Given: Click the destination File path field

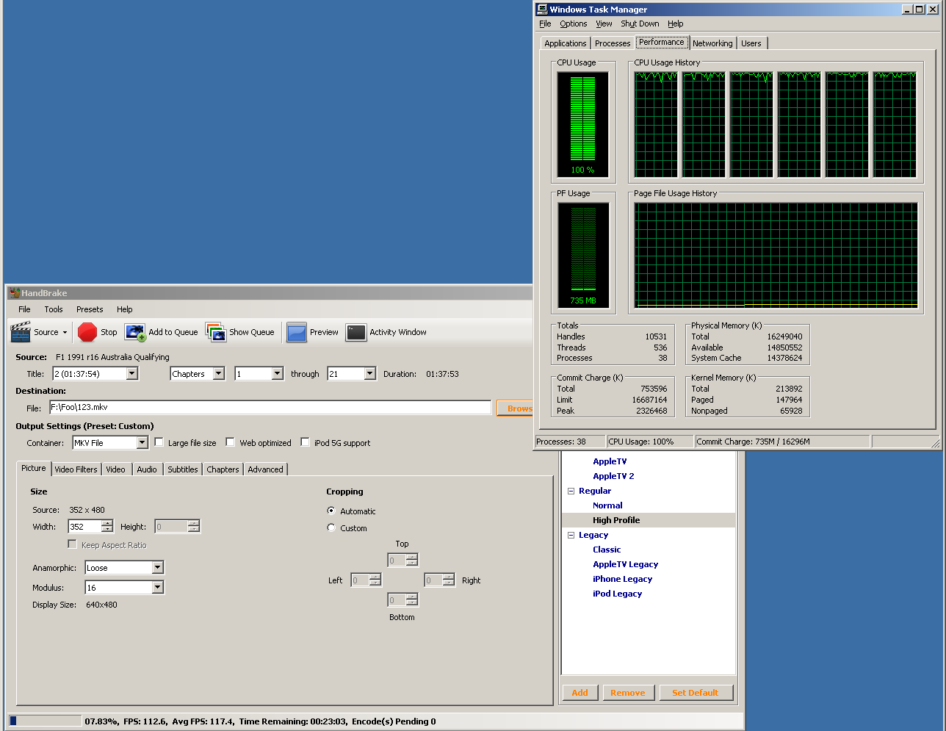Looking at the screenshot, I should (270, 408).
